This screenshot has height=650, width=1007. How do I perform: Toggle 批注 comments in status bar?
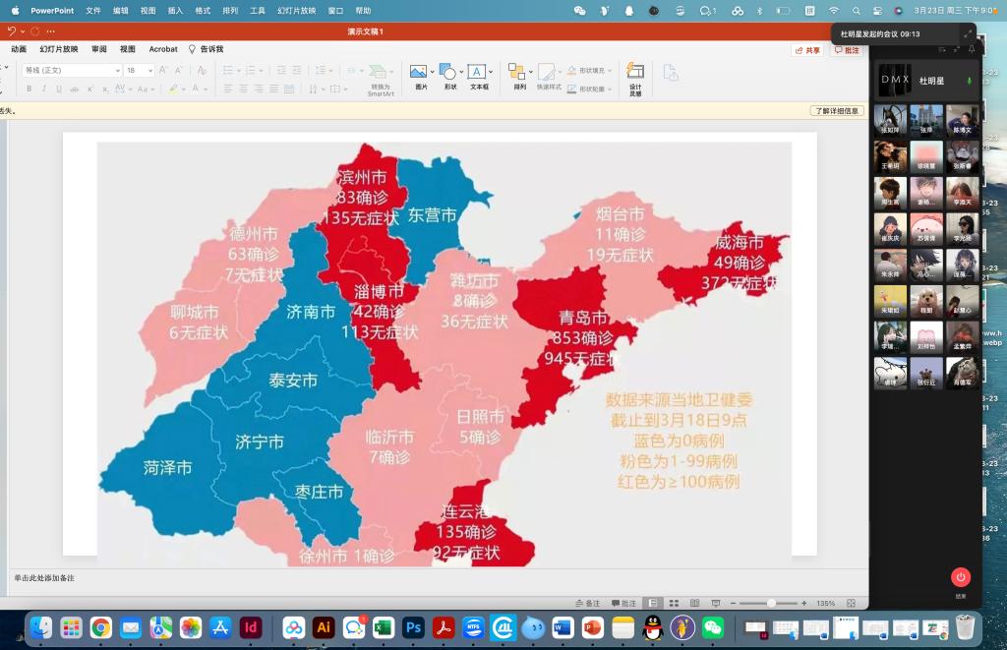pyautogui.click(x=624, y=603)
